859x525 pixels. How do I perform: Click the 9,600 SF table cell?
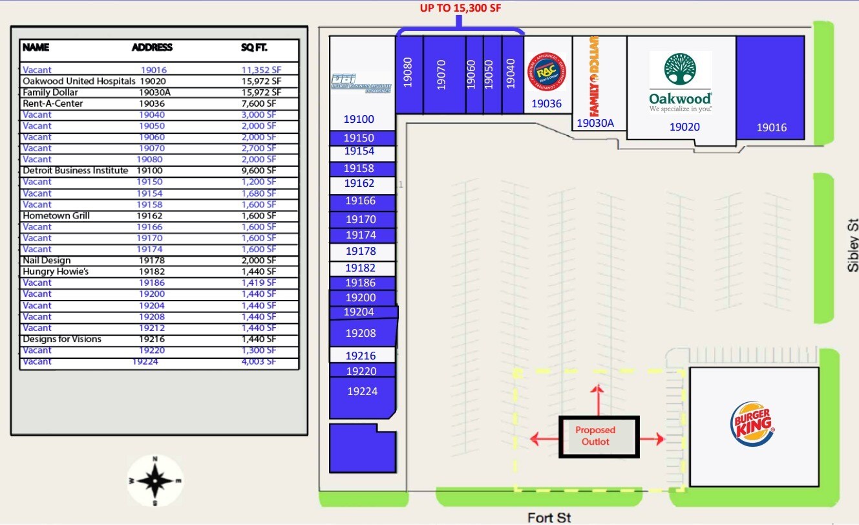259,171
